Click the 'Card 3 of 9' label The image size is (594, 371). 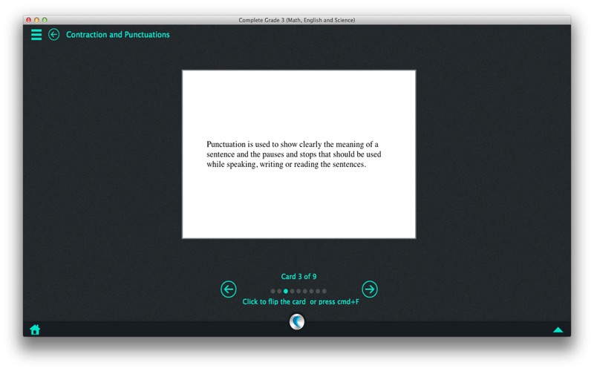(x=298, y=276)
